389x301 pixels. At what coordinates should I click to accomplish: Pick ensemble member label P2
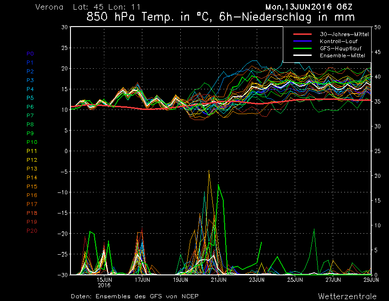click(x=30, y=71)
